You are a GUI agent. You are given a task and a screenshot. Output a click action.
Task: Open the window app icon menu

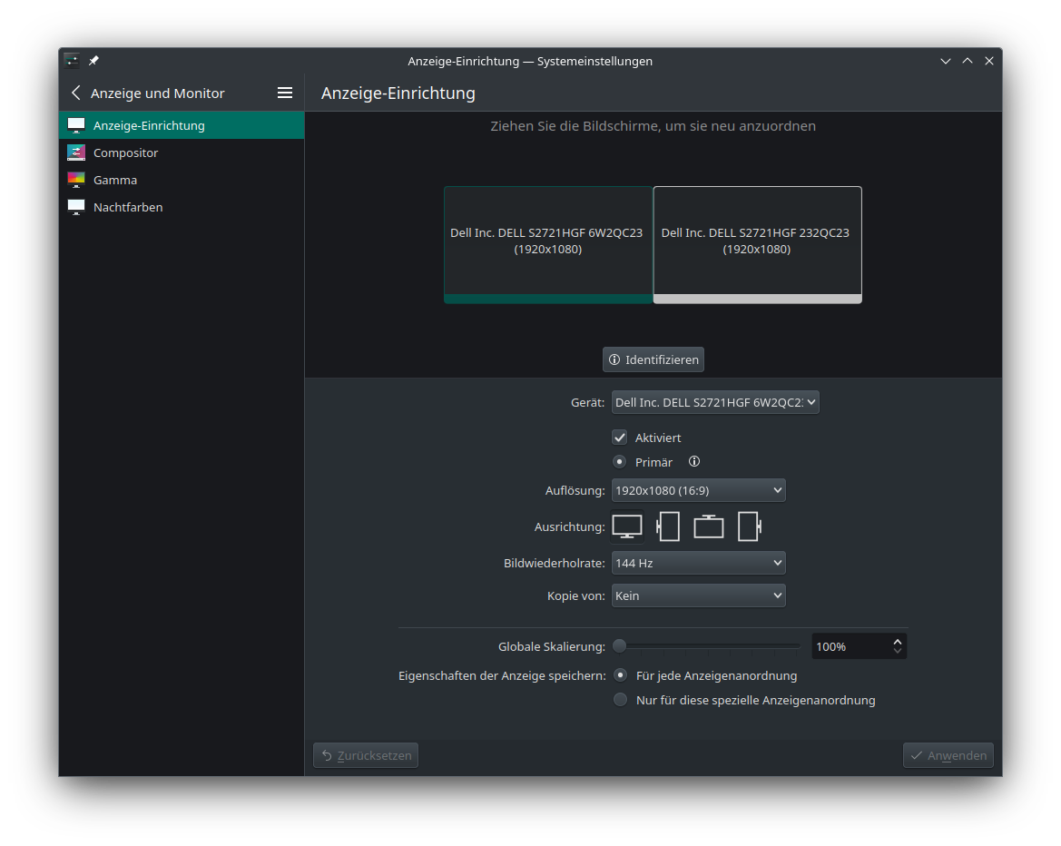(x=73, y=61)
